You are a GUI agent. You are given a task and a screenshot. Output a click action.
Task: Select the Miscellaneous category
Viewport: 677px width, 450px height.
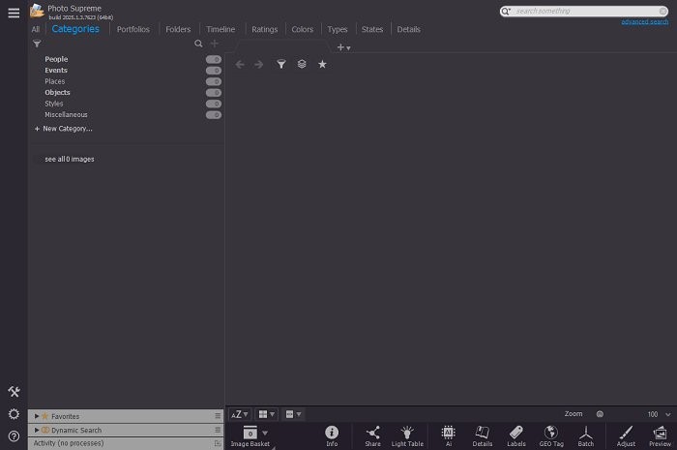[66, 114]
